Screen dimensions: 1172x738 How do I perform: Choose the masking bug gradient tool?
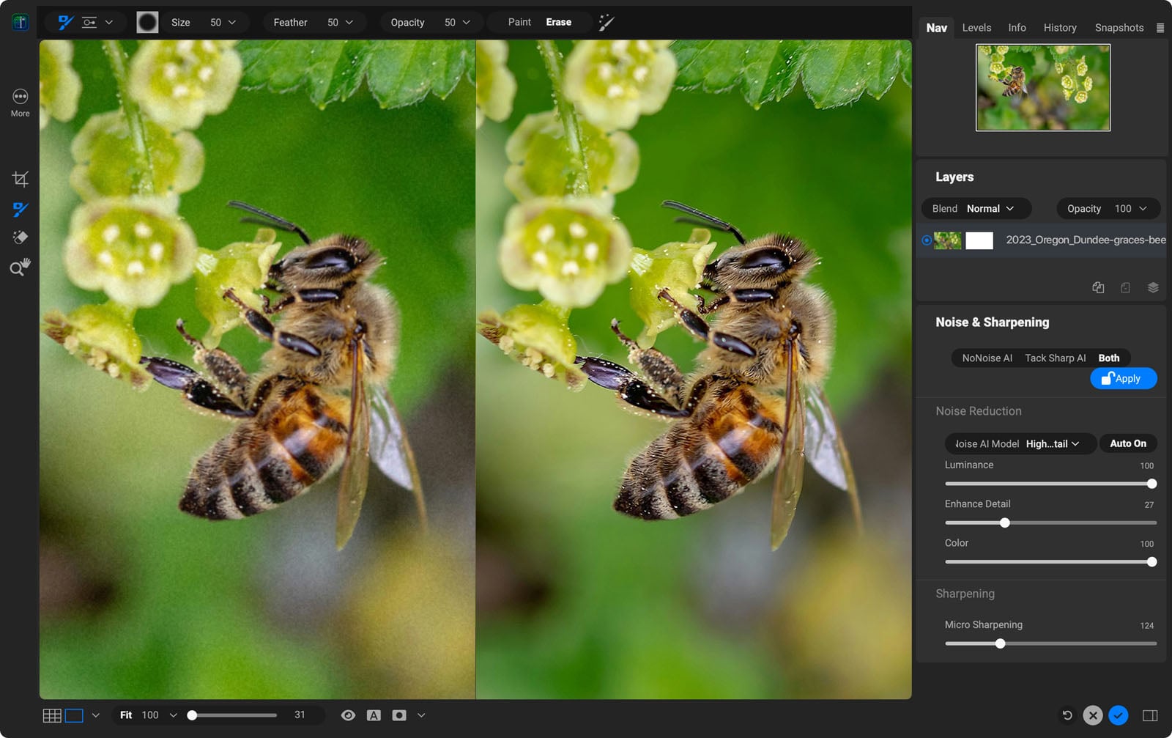click(x=89, y=22)
